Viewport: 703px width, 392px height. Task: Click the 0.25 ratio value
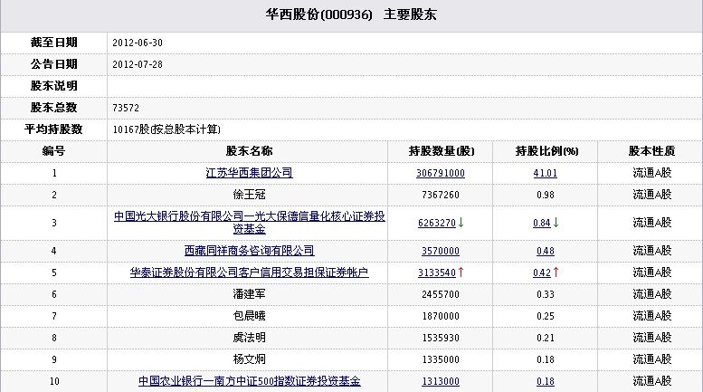tap(546, 316)
